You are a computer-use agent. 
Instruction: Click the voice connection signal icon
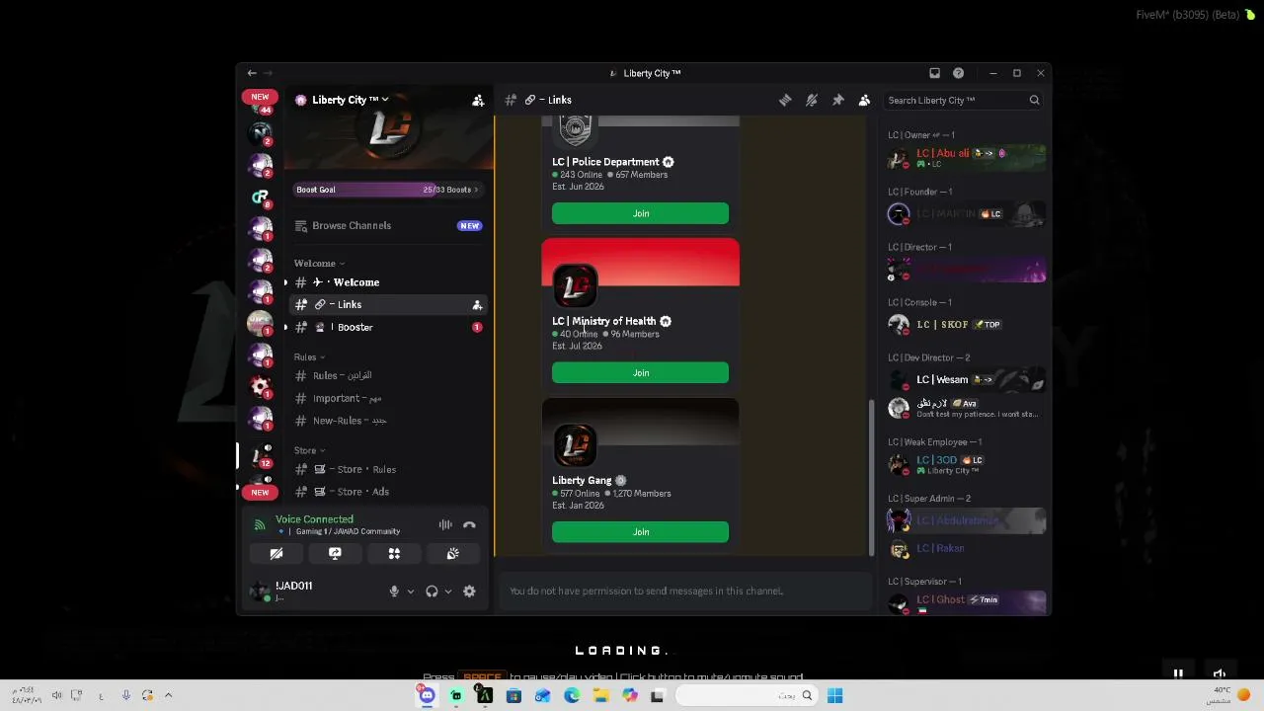[x=260, y=525]
